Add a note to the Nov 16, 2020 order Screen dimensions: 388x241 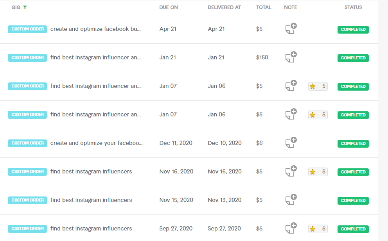[x=291, y=171]
